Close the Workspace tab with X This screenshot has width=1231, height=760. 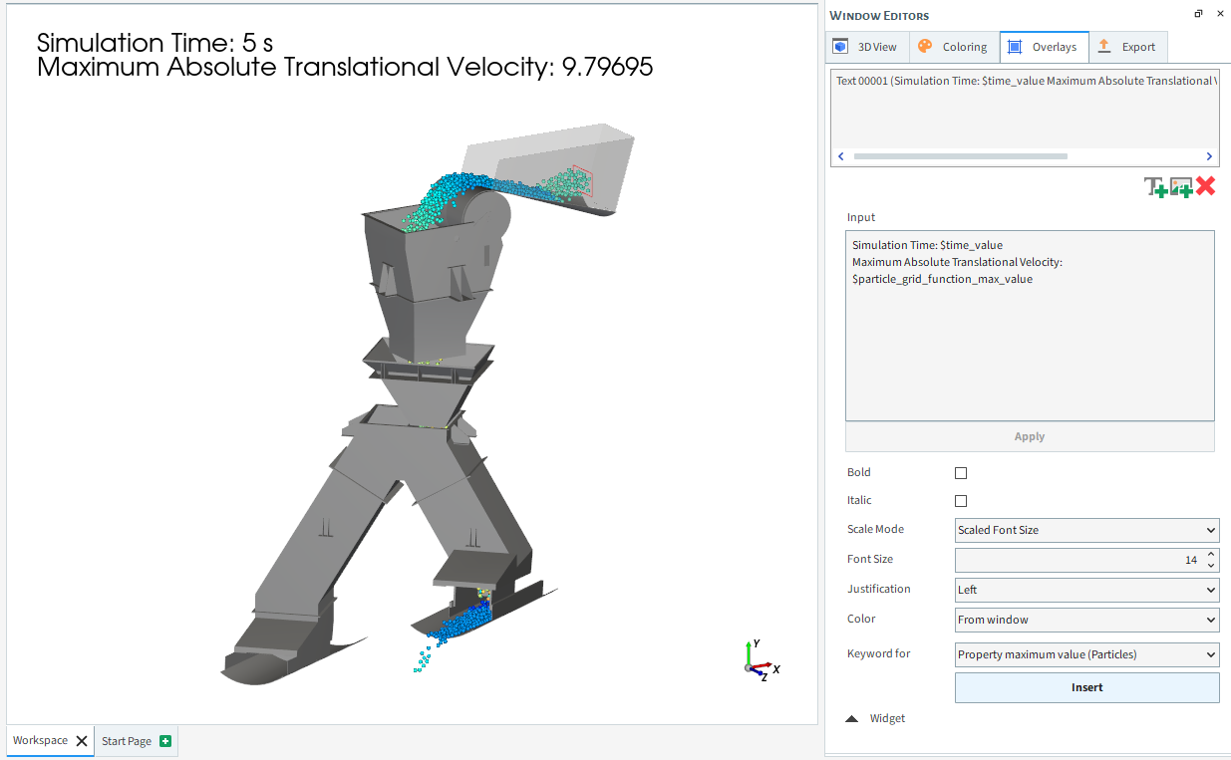(82, 741)
